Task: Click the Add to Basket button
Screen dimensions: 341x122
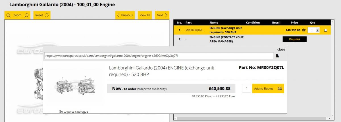Action: pyautogui.click(x=268, y=89)
